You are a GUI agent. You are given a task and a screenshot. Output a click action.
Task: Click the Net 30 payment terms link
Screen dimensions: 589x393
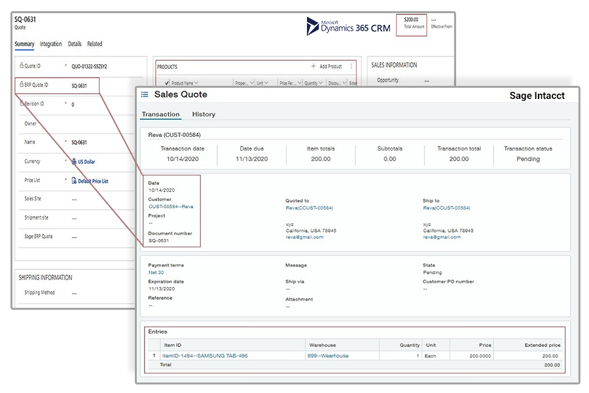[156, 272]
